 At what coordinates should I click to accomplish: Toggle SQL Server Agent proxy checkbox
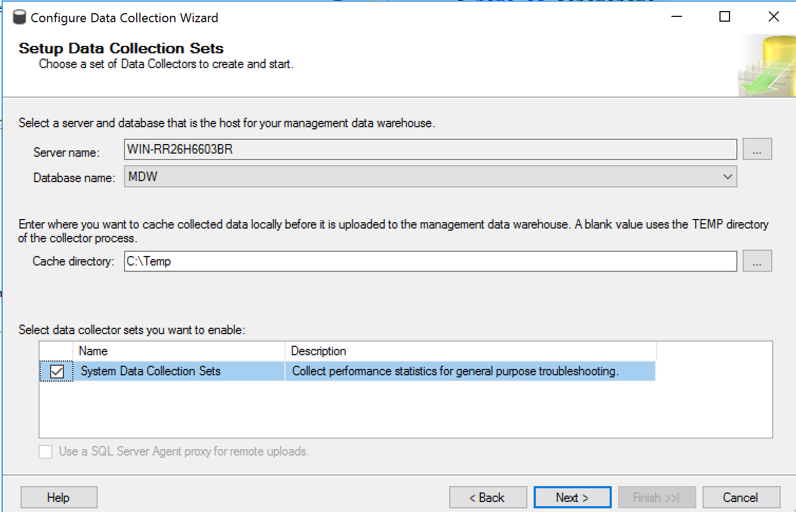coord(46,452)
